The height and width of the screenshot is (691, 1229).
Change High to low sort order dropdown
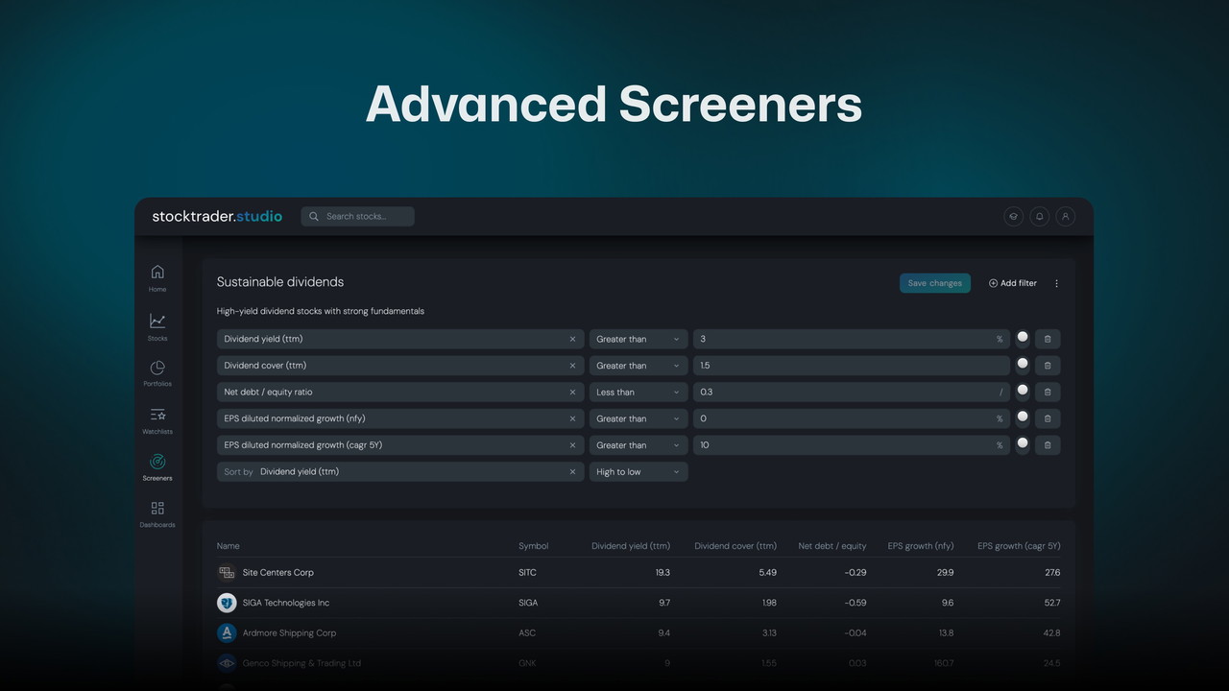click(x=638, y=472)
